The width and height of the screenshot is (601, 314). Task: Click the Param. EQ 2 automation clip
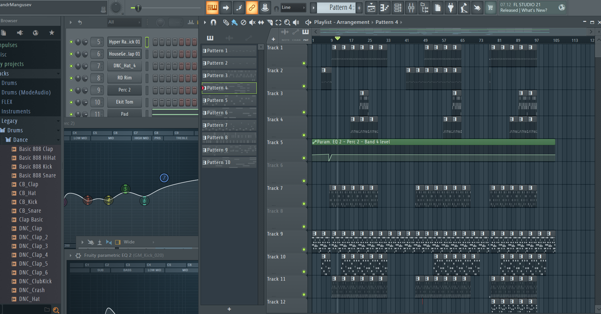tap(433, 150)
